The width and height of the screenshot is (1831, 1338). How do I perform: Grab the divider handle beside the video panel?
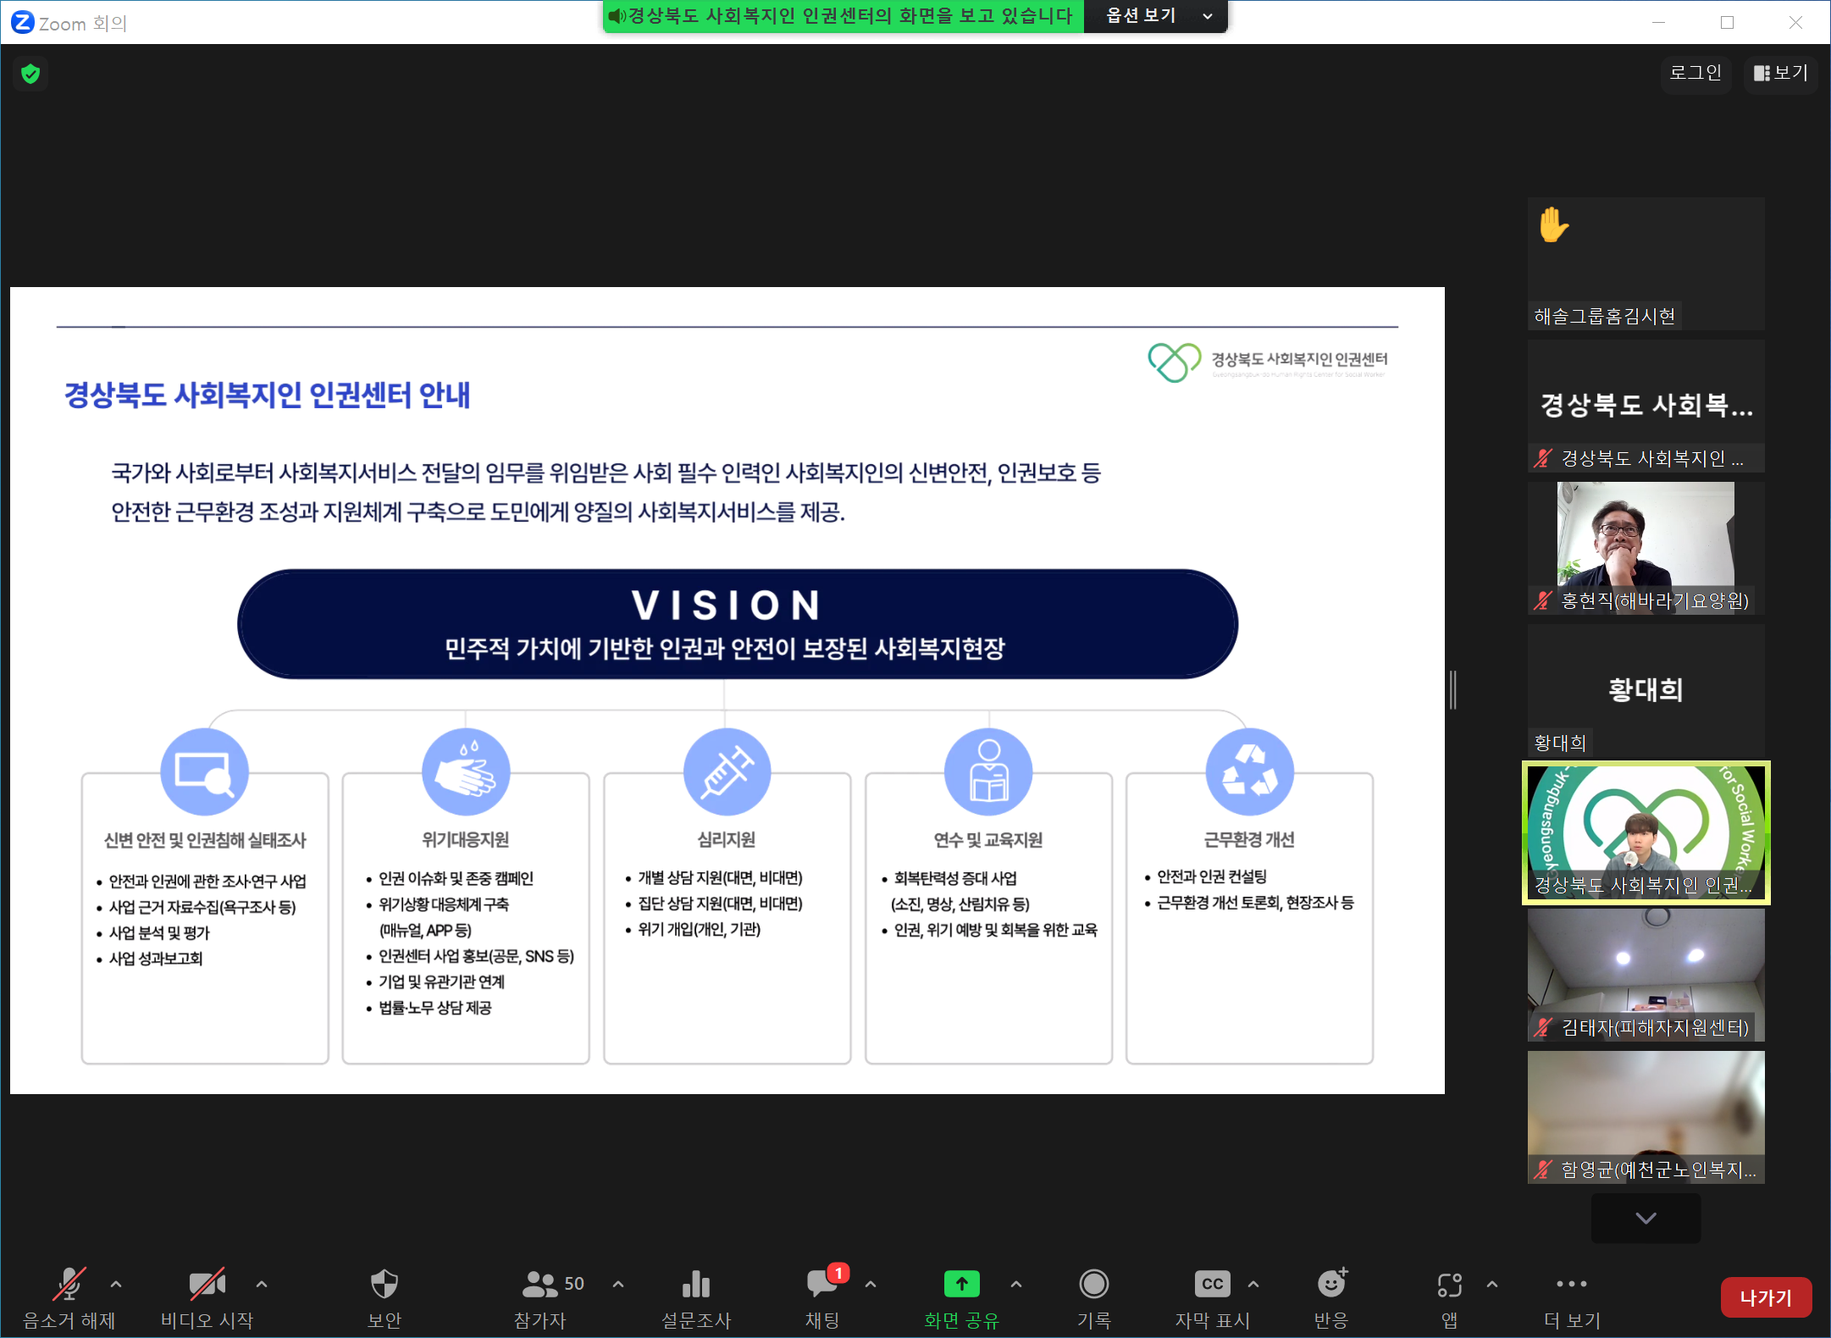click(x=1453, y=689)
